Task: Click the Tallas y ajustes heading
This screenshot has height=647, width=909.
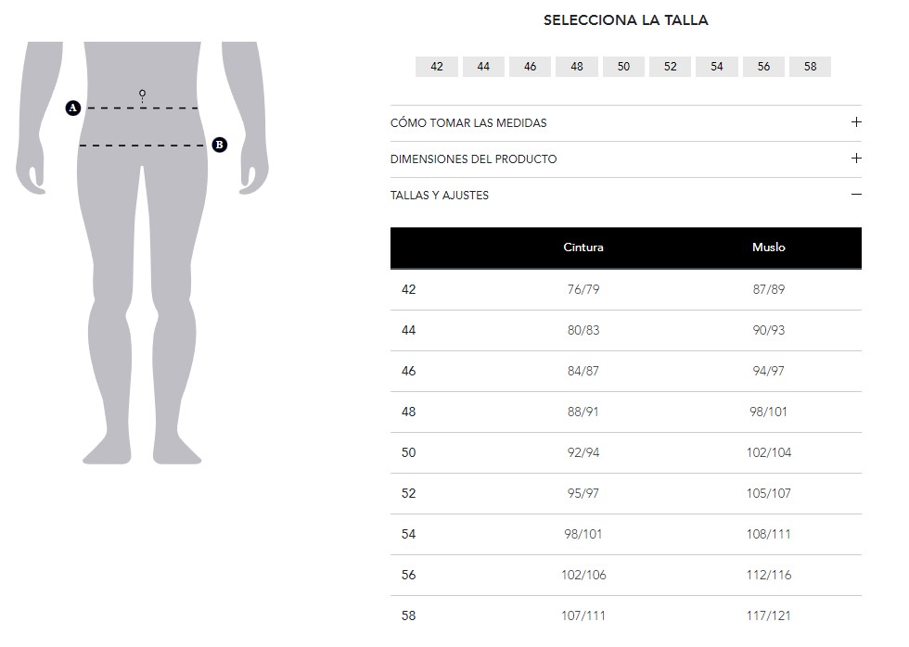Action: 440,196
